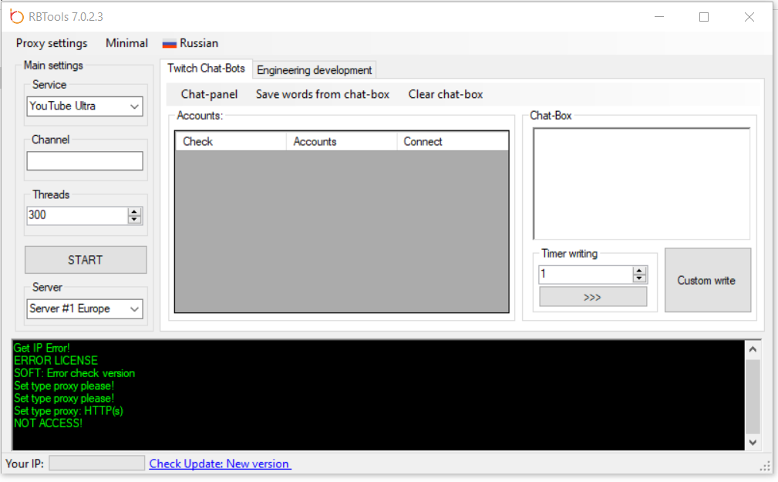The image size is (778, 482).
Task: Click the RBTools logo icon in title bar
Action: coord(16,16)
